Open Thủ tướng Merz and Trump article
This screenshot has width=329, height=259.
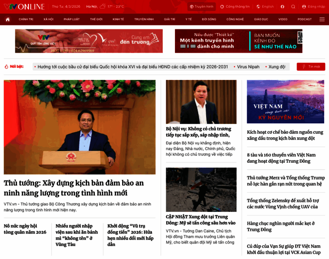[x=286, y=181]
